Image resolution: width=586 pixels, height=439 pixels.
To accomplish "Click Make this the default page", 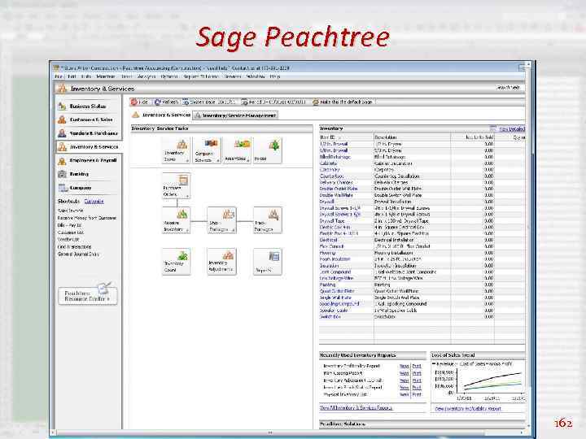I will pos(343,102).
